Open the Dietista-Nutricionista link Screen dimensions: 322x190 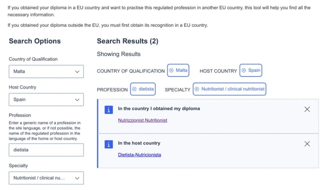click(x=139, y=155)
